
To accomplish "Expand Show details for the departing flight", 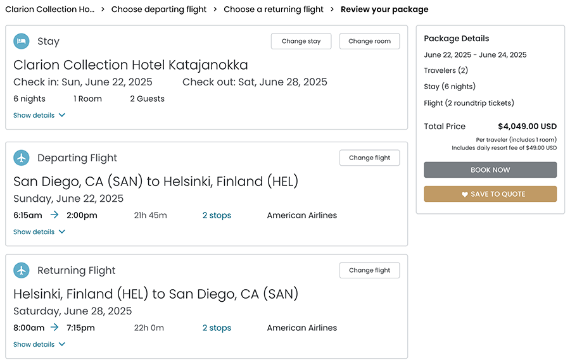I will pyautogui.click(x=39, y=232).
